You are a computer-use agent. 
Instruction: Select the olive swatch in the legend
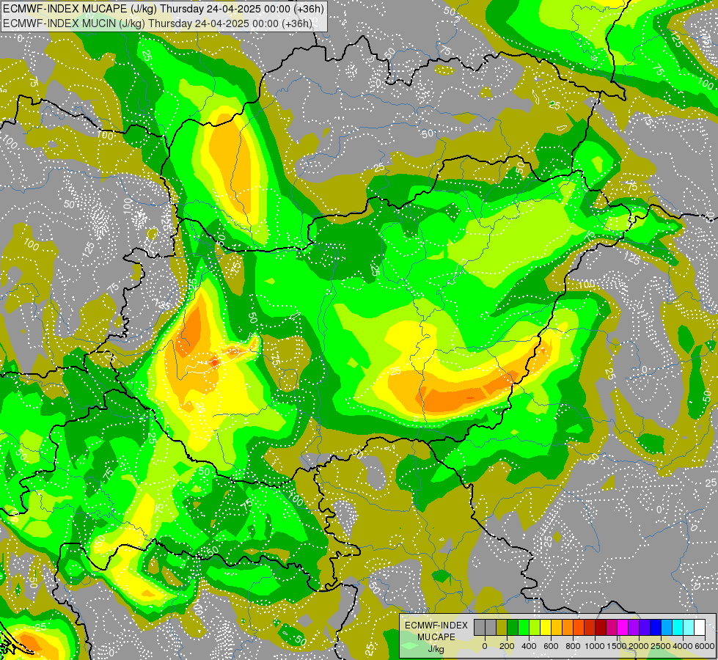pyautogui.click(x=502, y=628)
